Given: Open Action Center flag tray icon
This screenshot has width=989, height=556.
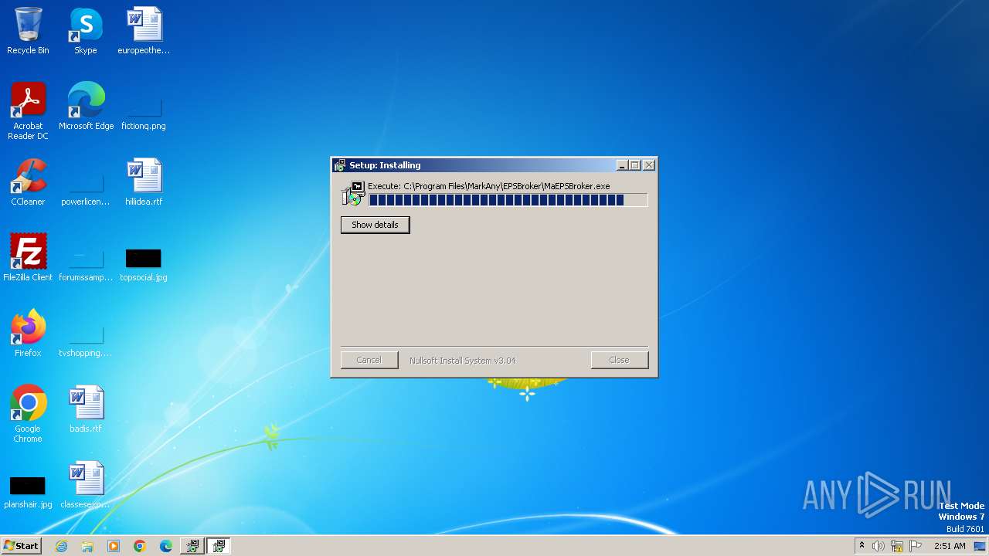Looking at the screenshot, I should [x=916, y=546].
